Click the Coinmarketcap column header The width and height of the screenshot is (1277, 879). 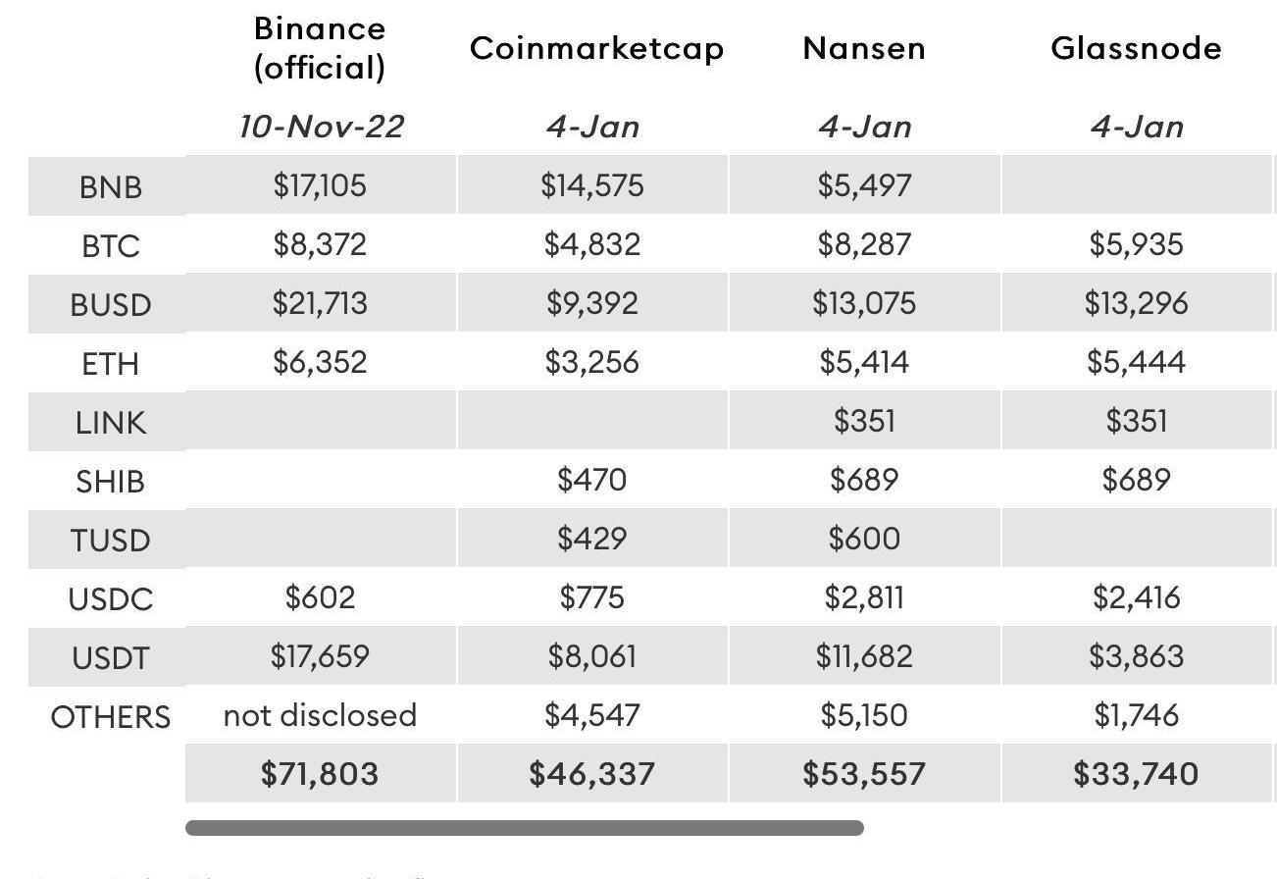596,48
